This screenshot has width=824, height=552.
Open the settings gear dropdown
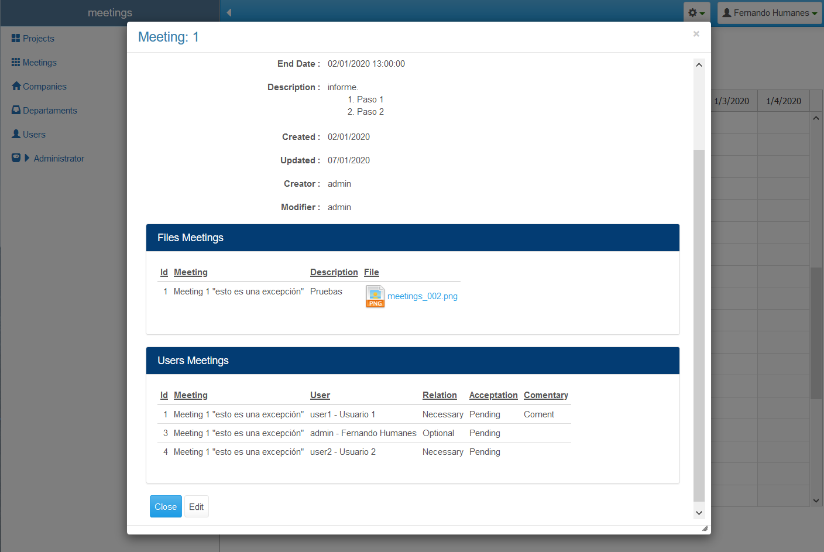[x=696, y=13]
